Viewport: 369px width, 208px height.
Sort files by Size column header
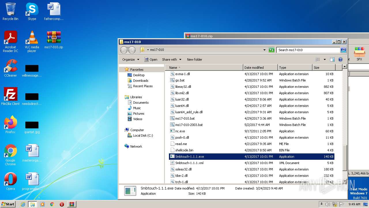[324, 68]
